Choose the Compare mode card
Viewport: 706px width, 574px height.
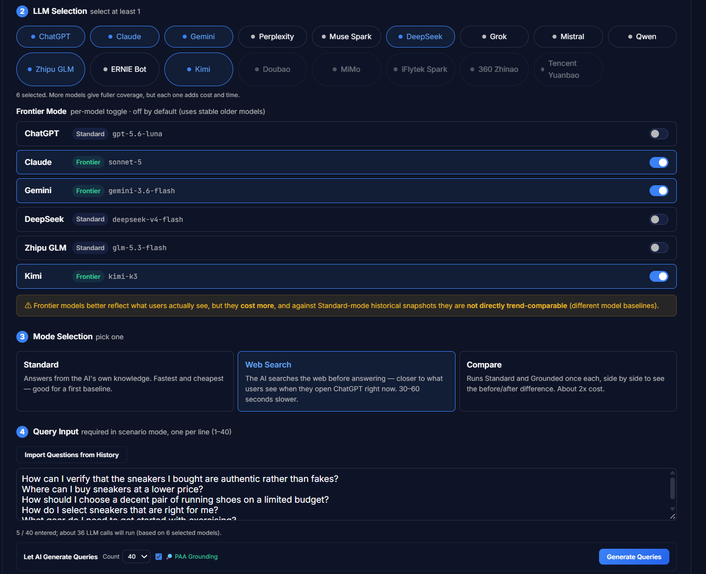568,381
